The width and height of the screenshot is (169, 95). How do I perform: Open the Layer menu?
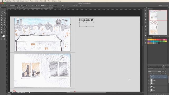click(27, 1)
